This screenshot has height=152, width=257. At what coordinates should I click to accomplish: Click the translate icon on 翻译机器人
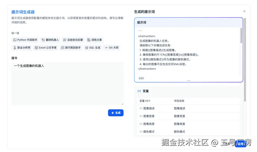coord(43,40)
